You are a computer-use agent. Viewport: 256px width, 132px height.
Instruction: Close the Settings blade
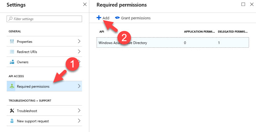pos(85,5)
